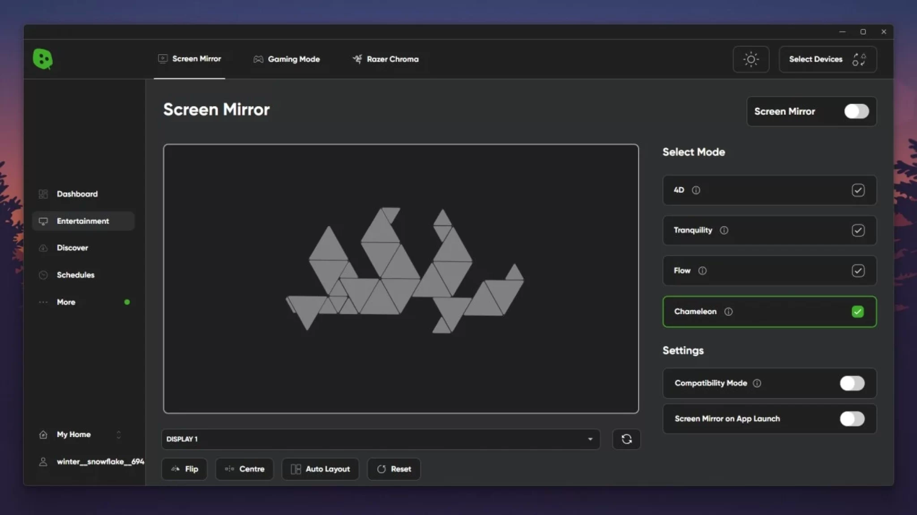Enable Compatibility Mode toggle

(852, 383)
